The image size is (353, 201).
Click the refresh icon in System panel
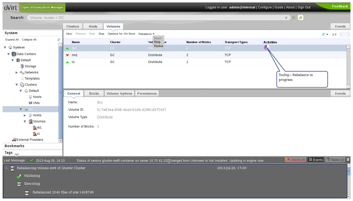(x=59, y=40)
